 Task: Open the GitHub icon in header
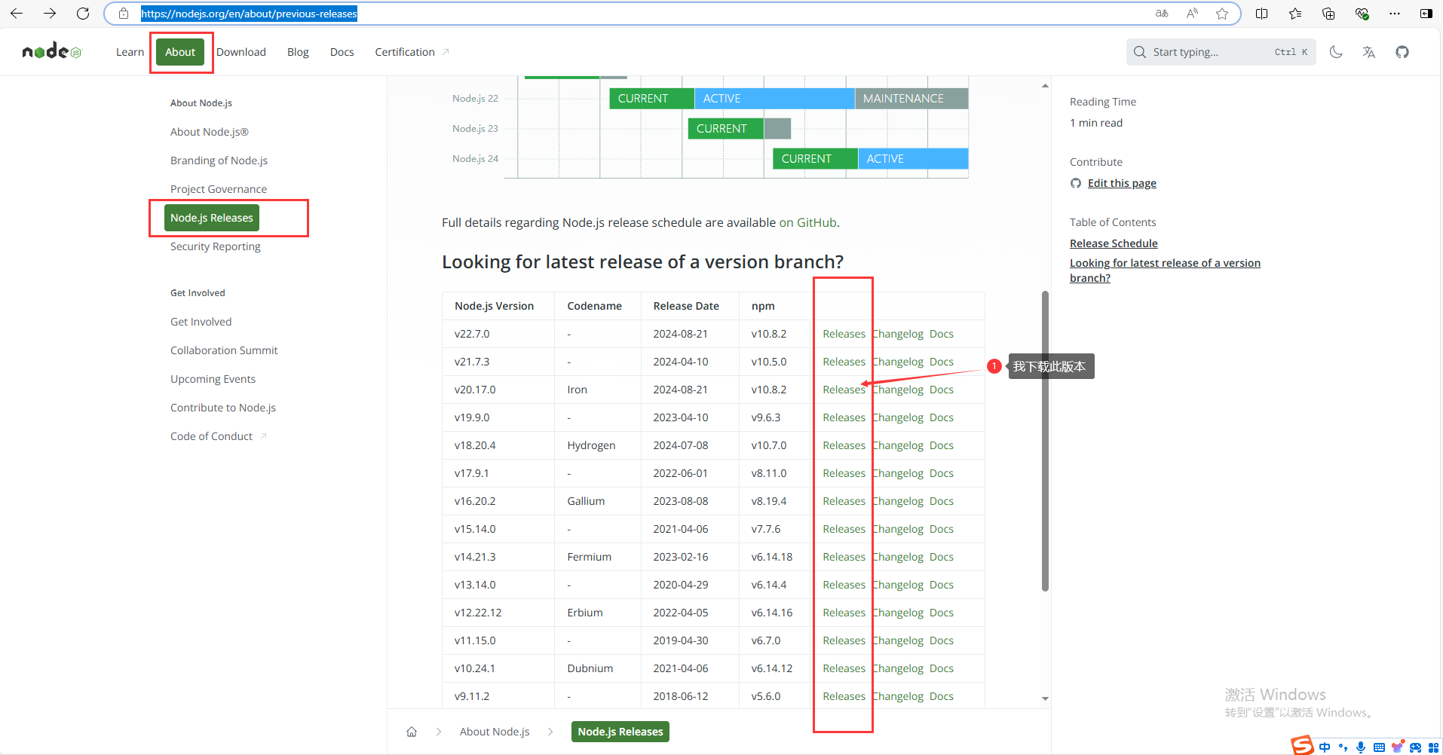coord(1402,52)
